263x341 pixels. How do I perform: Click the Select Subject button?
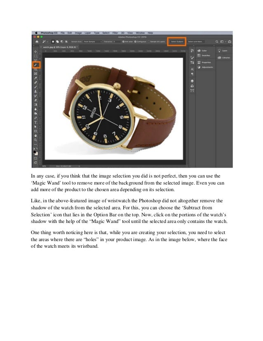pos(177,42)
